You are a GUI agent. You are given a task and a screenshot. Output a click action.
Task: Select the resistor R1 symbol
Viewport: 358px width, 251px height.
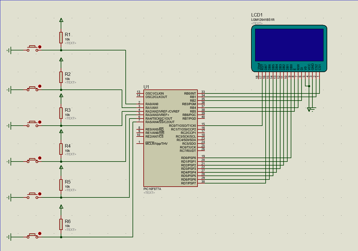61,37
